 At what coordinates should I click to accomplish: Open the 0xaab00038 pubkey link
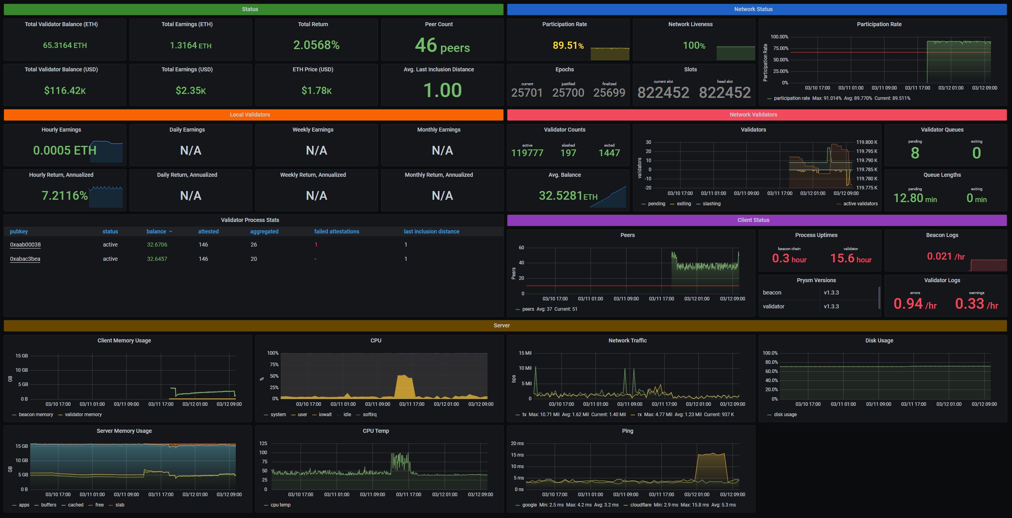(25, 245)
